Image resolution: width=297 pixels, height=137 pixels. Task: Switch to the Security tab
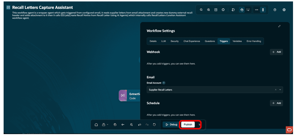(x=175, y=41)
